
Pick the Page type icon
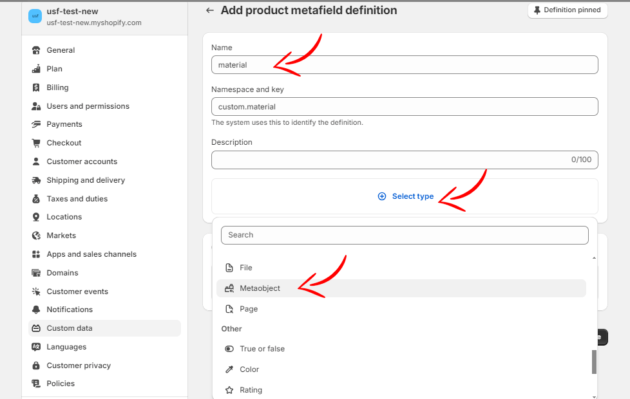tap(229, 309)
